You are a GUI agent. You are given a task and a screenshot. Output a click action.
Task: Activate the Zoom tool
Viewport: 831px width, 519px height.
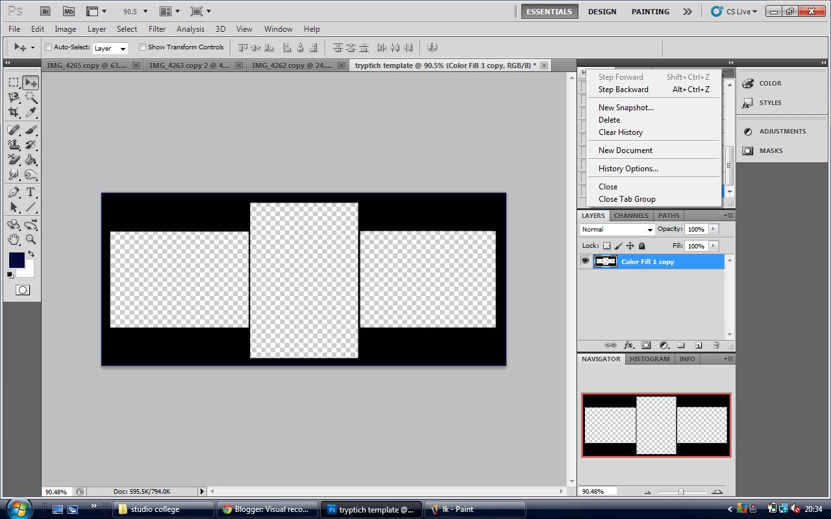pos(29,239)
